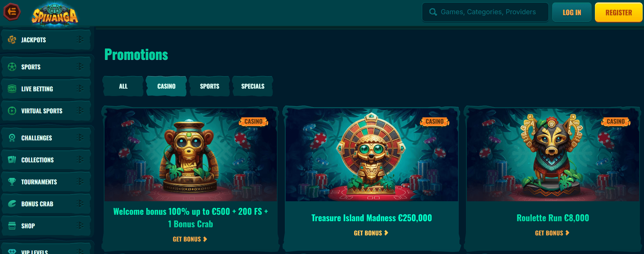Click the Shop storefront icon
Screen dimensions: 644x254
tap(12, 226)
